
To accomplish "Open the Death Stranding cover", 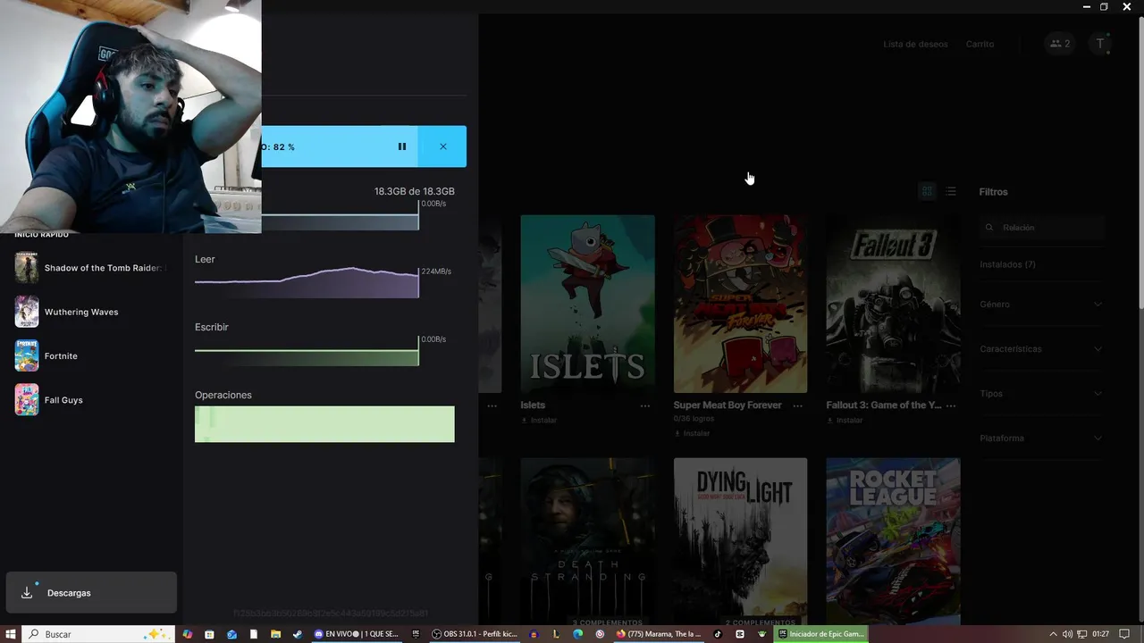I will point(587,541).
